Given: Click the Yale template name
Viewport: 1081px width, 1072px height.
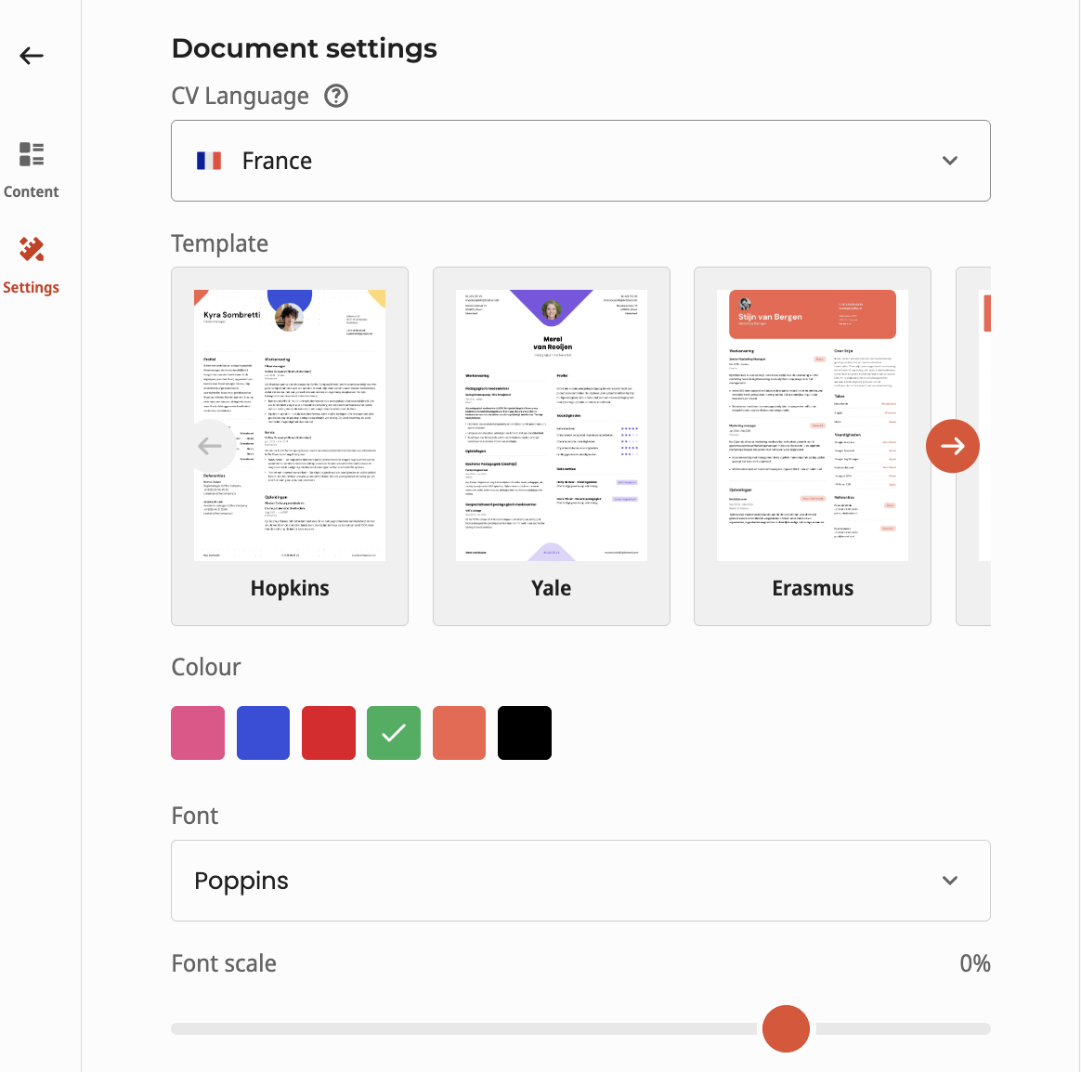Looking at the screenshot, I should coord(552,588).
